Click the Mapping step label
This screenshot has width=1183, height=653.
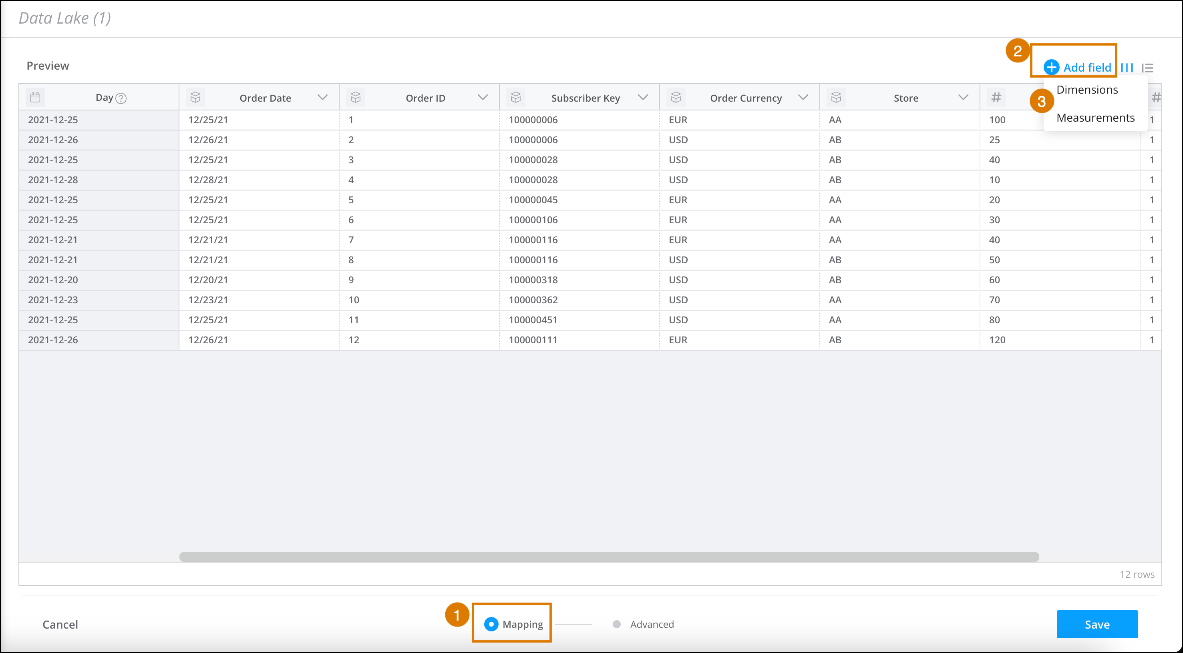(523, 624)
